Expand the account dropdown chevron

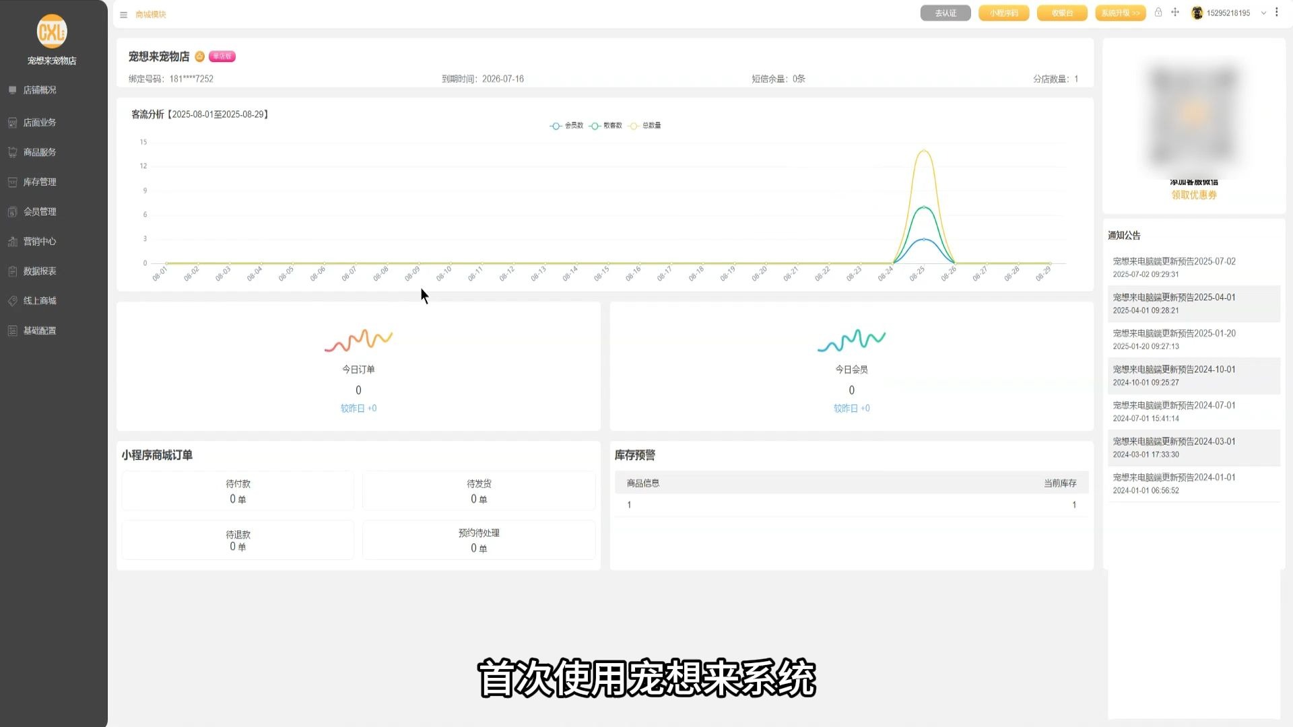pyautogui.click(x=1263, y=13)
